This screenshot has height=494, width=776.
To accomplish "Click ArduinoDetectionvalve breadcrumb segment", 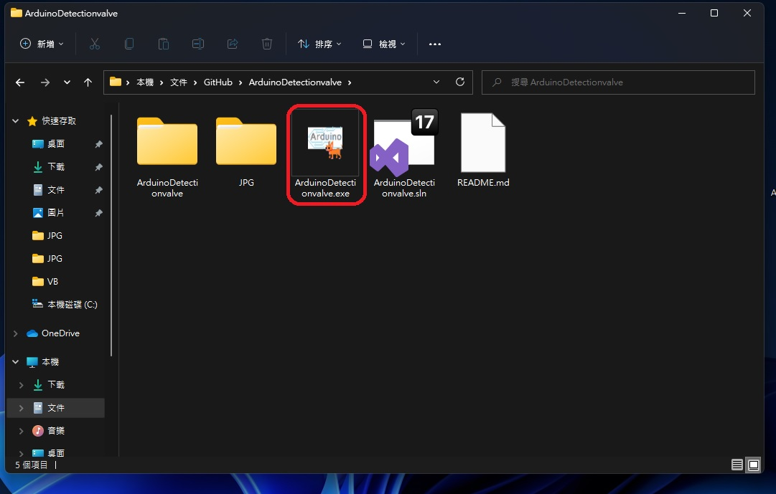I will click(x=295, y=82).
